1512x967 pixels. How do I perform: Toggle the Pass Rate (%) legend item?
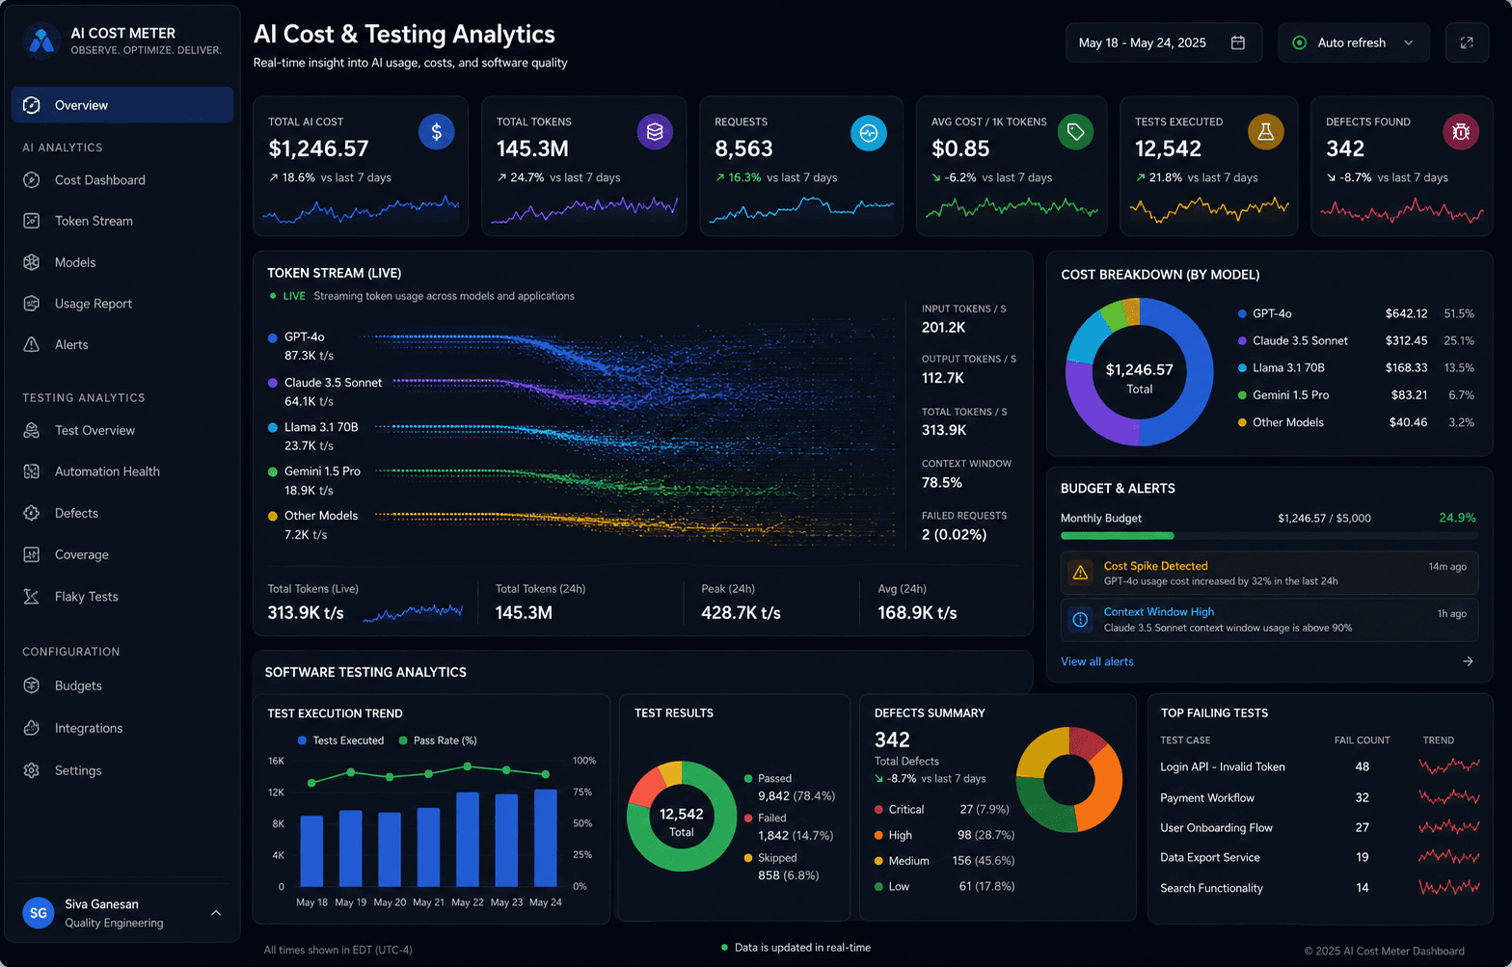pyautogui.click(x=437, y=740)
